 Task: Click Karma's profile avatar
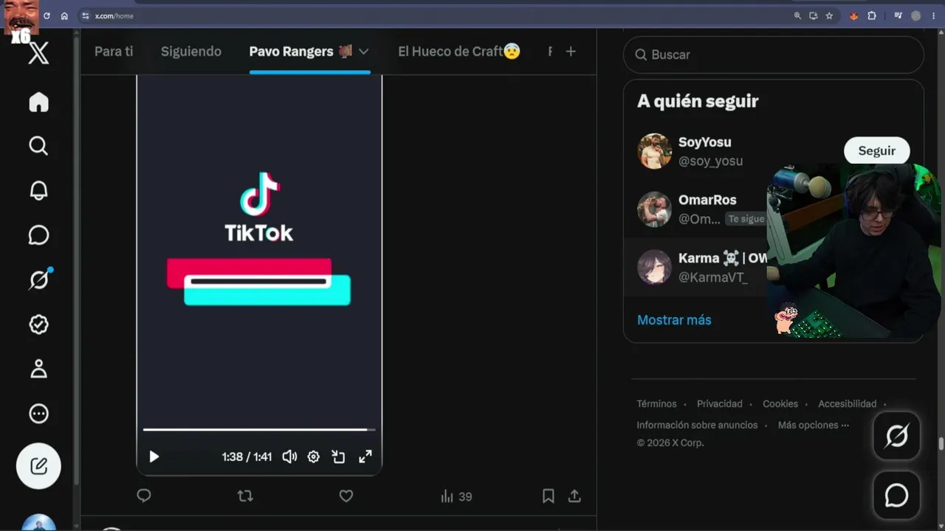point(654,267)
